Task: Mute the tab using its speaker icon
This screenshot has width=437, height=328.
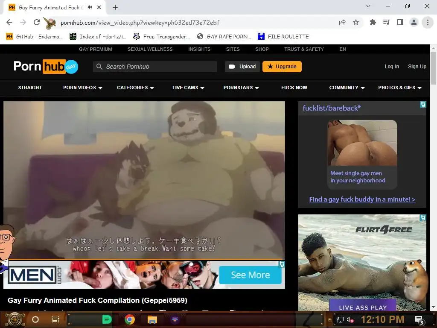Action: pyautogui.click(x=90, y=7)
